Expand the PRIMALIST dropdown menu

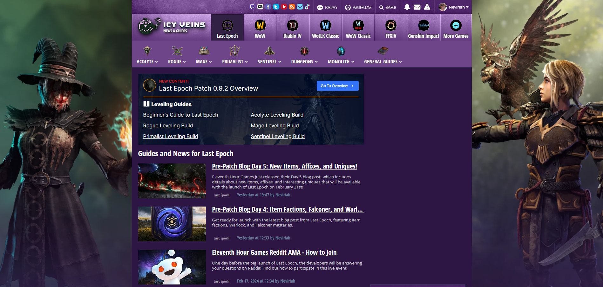235,62
